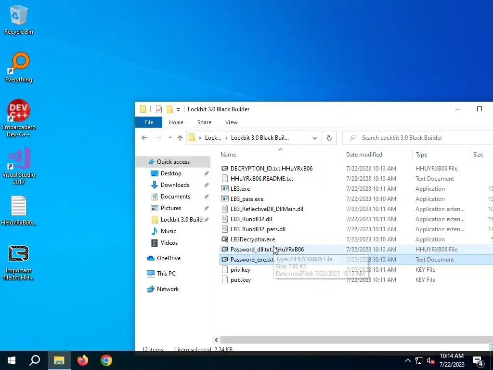Select LB3_pass.exe file
493x370 pixels.
point(247,199)
